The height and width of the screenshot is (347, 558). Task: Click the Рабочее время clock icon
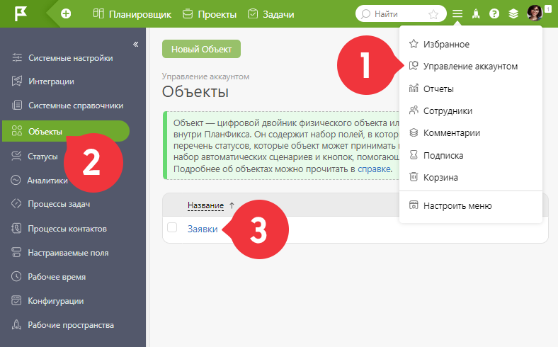coord(16,276)
